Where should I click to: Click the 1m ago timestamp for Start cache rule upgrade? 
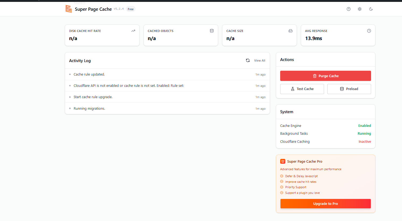(x=260, y=97)
